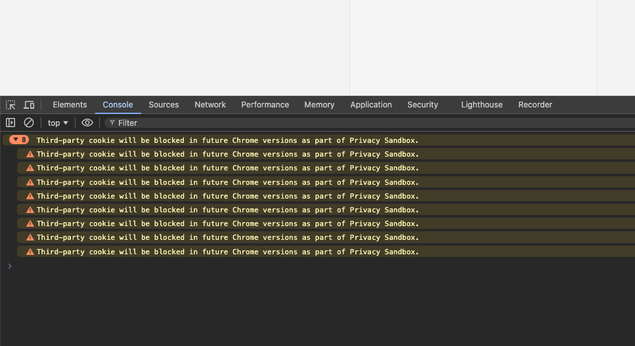The image size is (635, 346).
Task: Select the grouped Third-party cookie warning header message
Action: point(227,140)
